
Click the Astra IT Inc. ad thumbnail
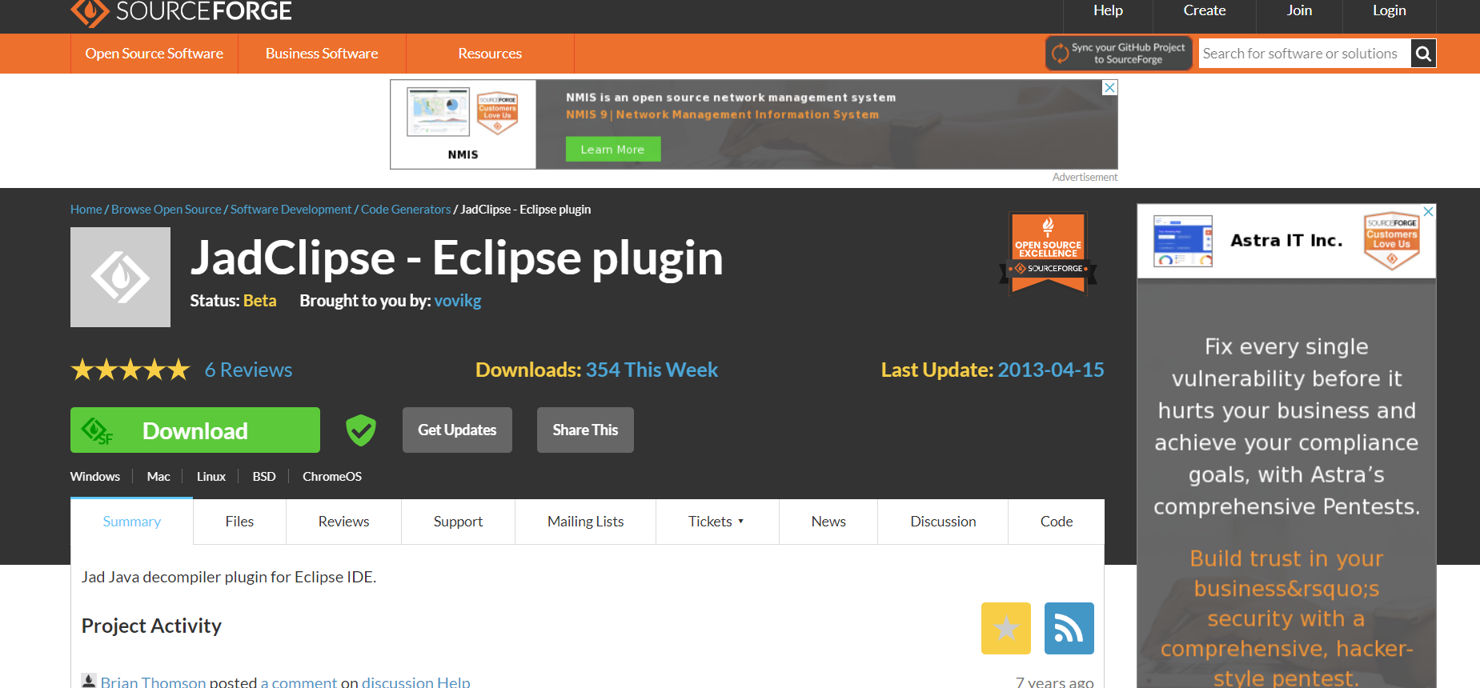[x=1183, y=241]
